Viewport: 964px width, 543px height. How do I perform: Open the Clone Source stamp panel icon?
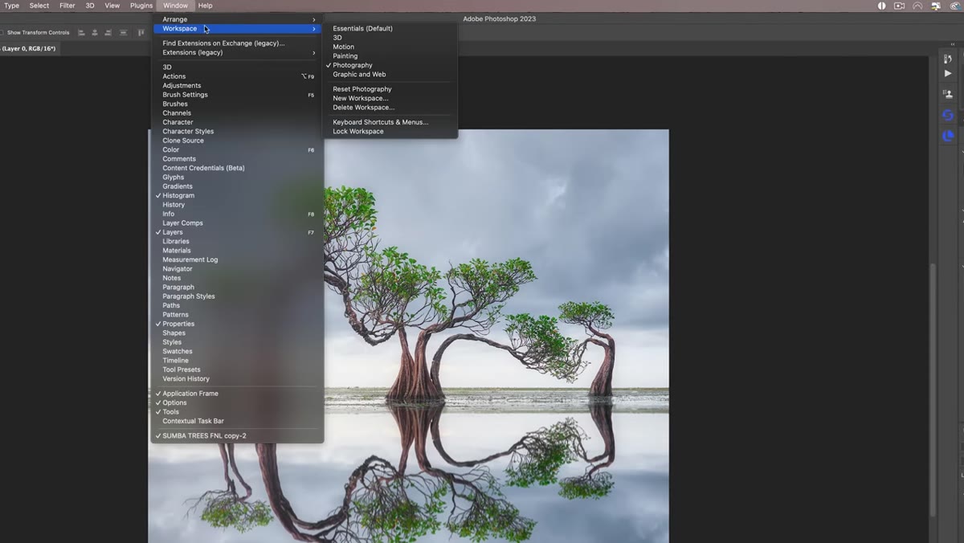(x=948, y=94)
